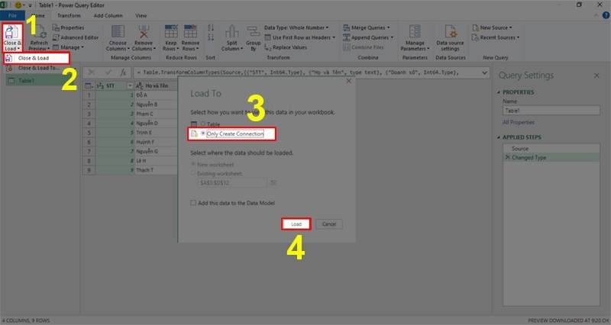The height and width of the screenshot is (325, 611).
Task: Click the Load button
Action: [x=296, y=224]
